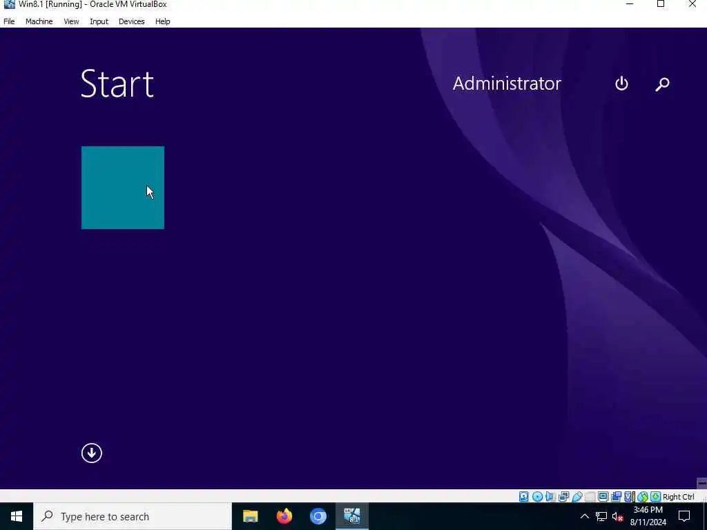707x530 pixels.
Task: Click the optical disk indicator icon
Action: 537,497
